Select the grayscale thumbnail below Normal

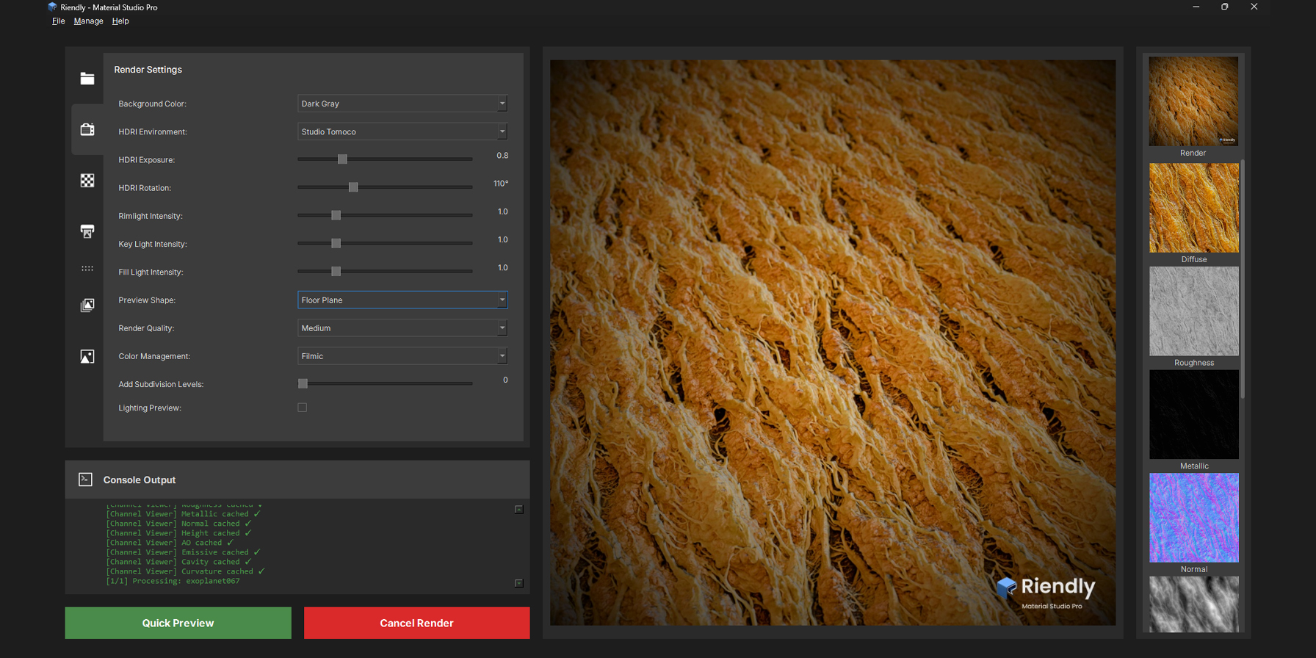click(1193, 604)
